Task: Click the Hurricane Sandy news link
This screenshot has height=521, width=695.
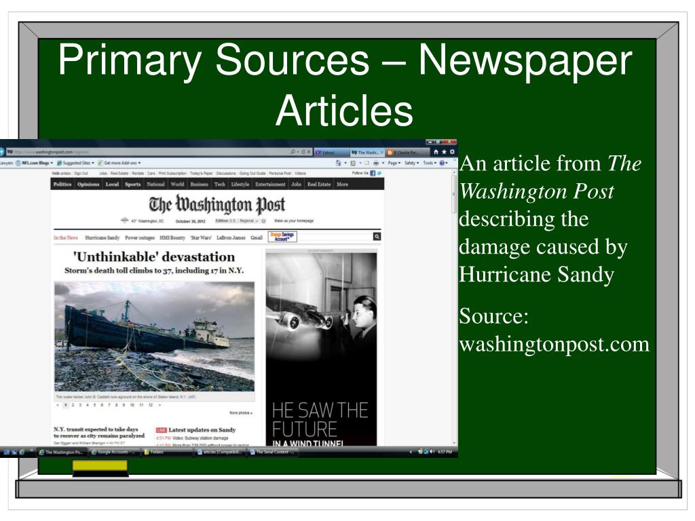Action: point(102,238)
